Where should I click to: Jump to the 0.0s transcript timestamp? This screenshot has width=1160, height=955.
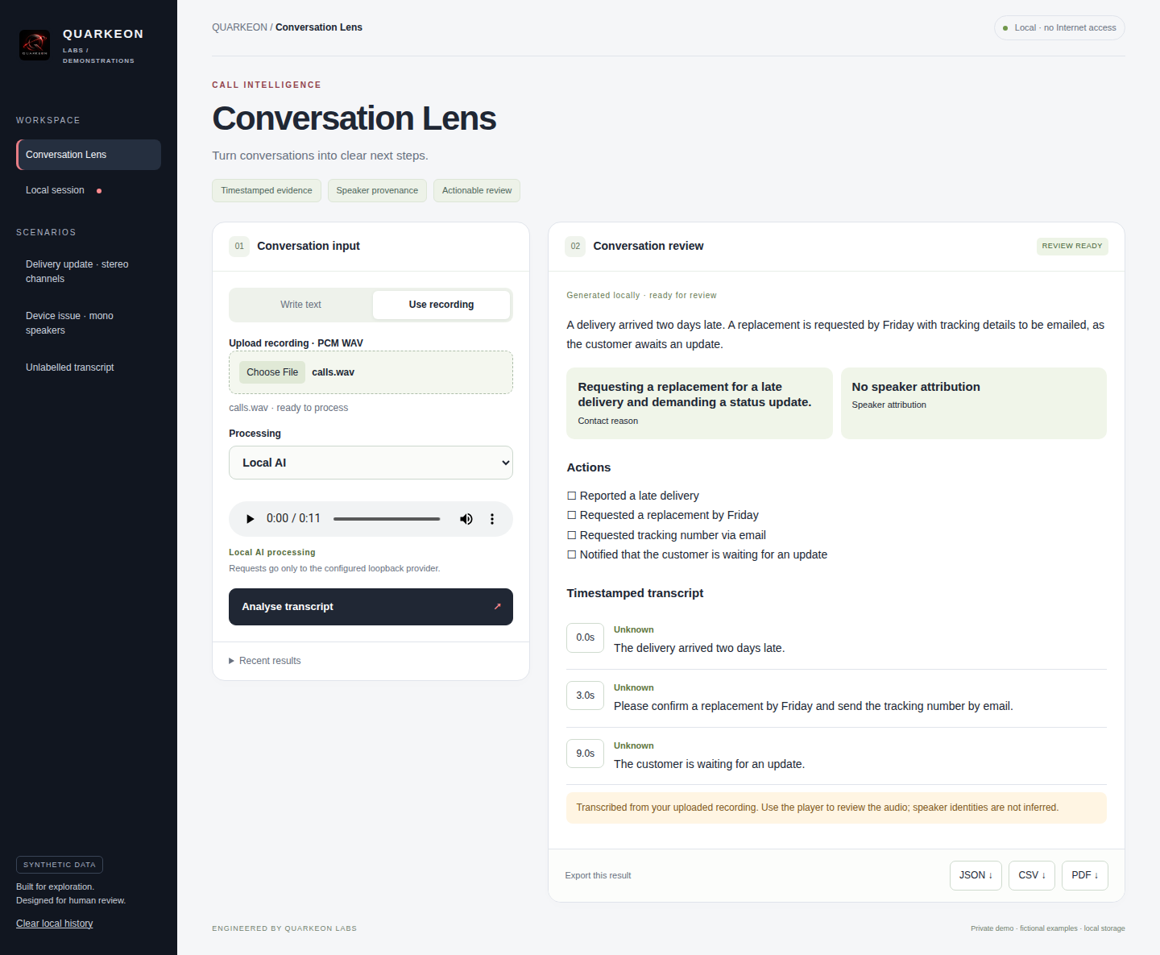click(585, 637)
